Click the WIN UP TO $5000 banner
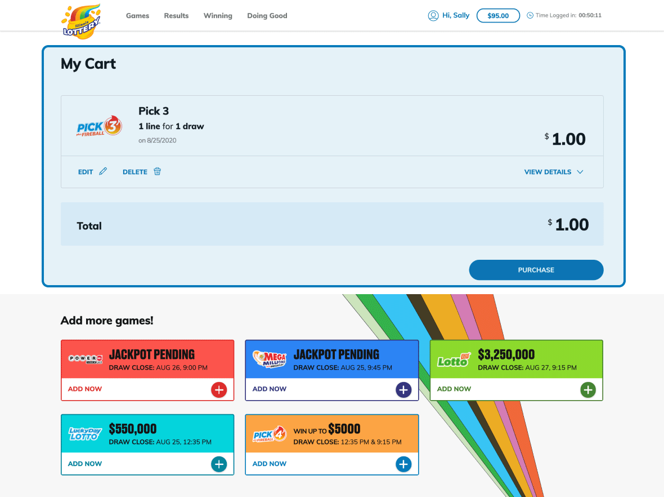664x497 pixels. tap(332, 434)
